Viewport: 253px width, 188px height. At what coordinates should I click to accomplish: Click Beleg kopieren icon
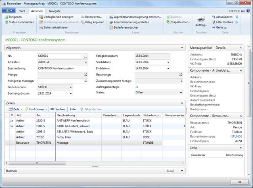pyautogui.click(x=83, y=22)
